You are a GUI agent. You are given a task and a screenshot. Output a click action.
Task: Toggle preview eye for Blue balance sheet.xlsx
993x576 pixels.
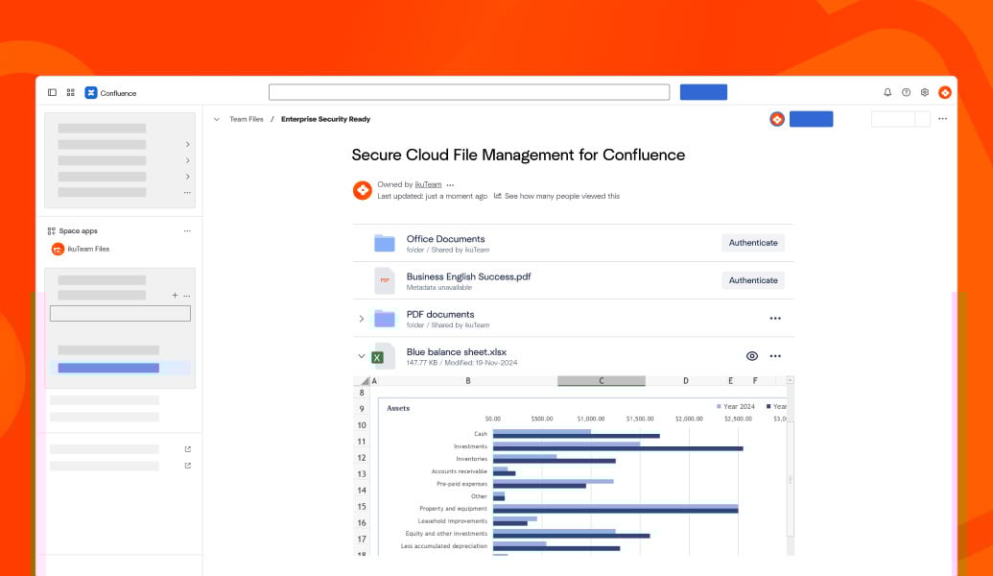tap(752, 356)
